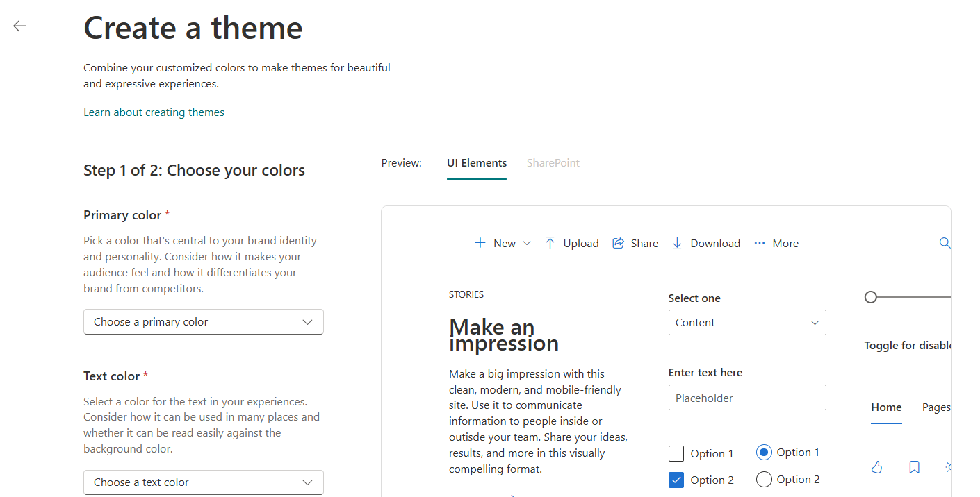The image size is (980, 497).
Task: Click the thumbs-up like icon
Action: click(x=876, y=467)
